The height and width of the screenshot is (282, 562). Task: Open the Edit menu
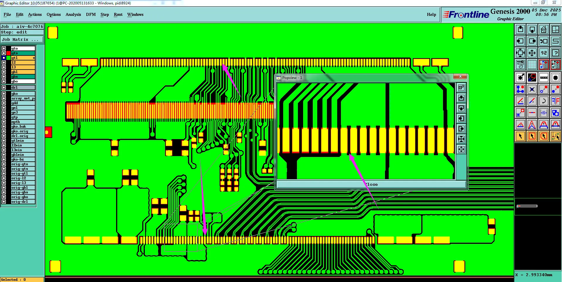pyautogui.click(x=20, y=14)
